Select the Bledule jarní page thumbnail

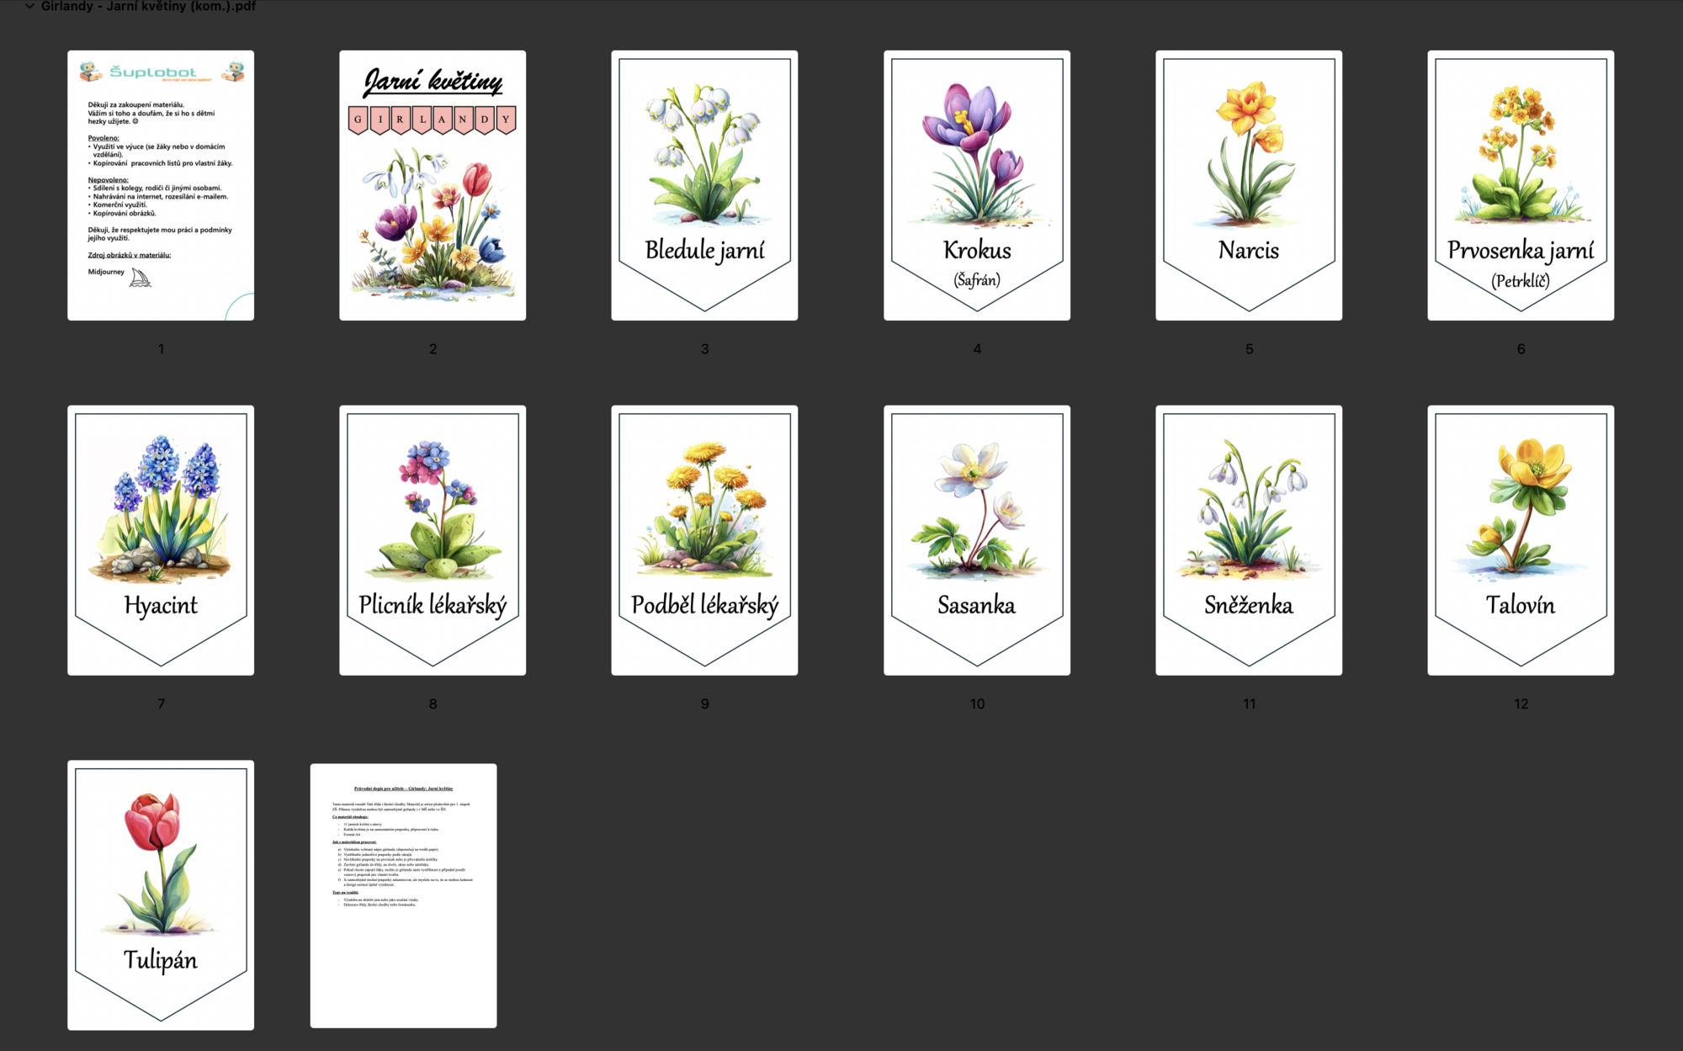[x=704, y=185]
